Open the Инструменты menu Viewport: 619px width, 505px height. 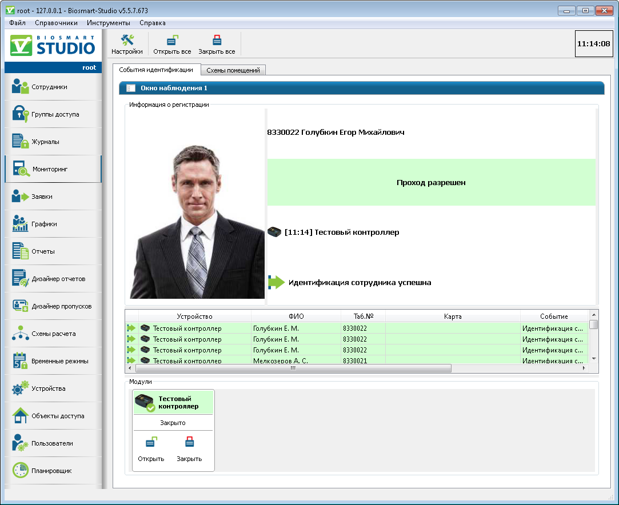click(x=109, y=23)
